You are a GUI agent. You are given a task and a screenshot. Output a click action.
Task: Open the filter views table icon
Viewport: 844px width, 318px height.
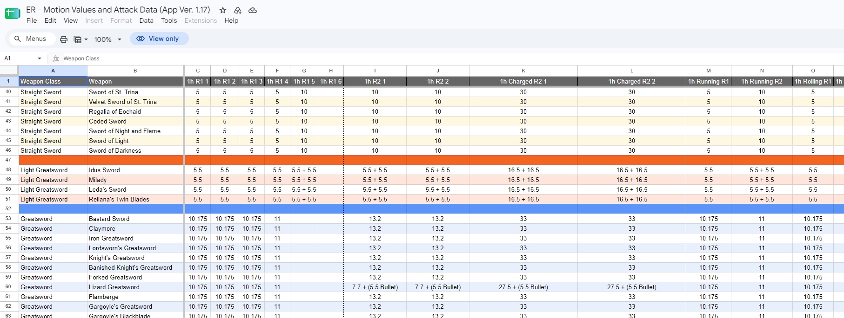[x=78, y=39]
